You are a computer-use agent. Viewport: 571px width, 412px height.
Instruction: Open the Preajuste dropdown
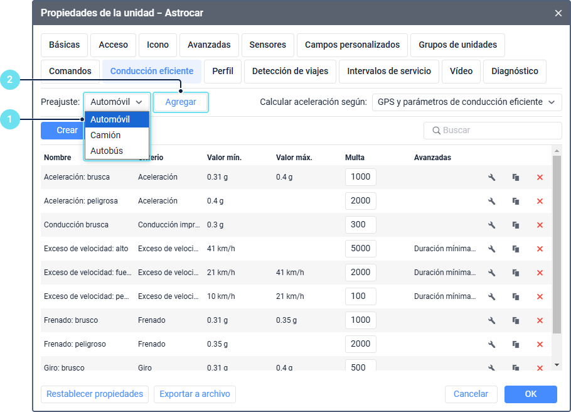(x=117, y=102)
